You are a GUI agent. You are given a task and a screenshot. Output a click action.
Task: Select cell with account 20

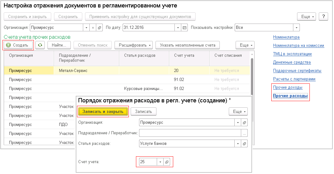(x=189, y=71)
